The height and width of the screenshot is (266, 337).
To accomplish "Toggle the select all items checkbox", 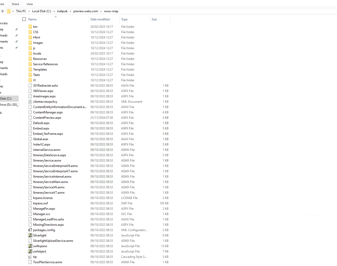I will 24,19.
